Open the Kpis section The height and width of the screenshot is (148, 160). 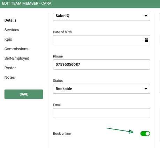[8, 39]
